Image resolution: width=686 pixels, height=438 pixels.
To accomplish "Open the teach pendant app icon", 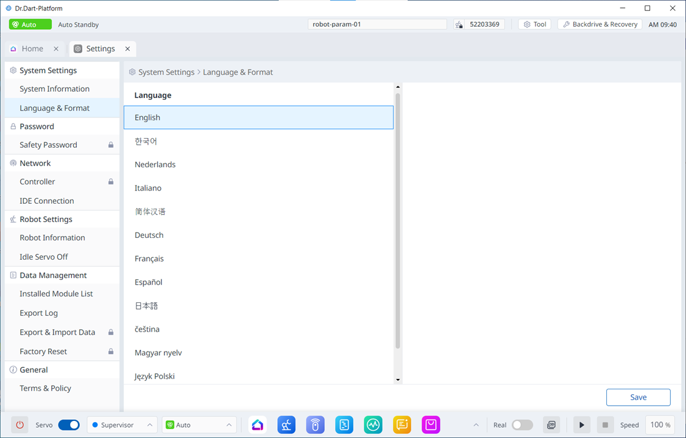I will point(315,425).
